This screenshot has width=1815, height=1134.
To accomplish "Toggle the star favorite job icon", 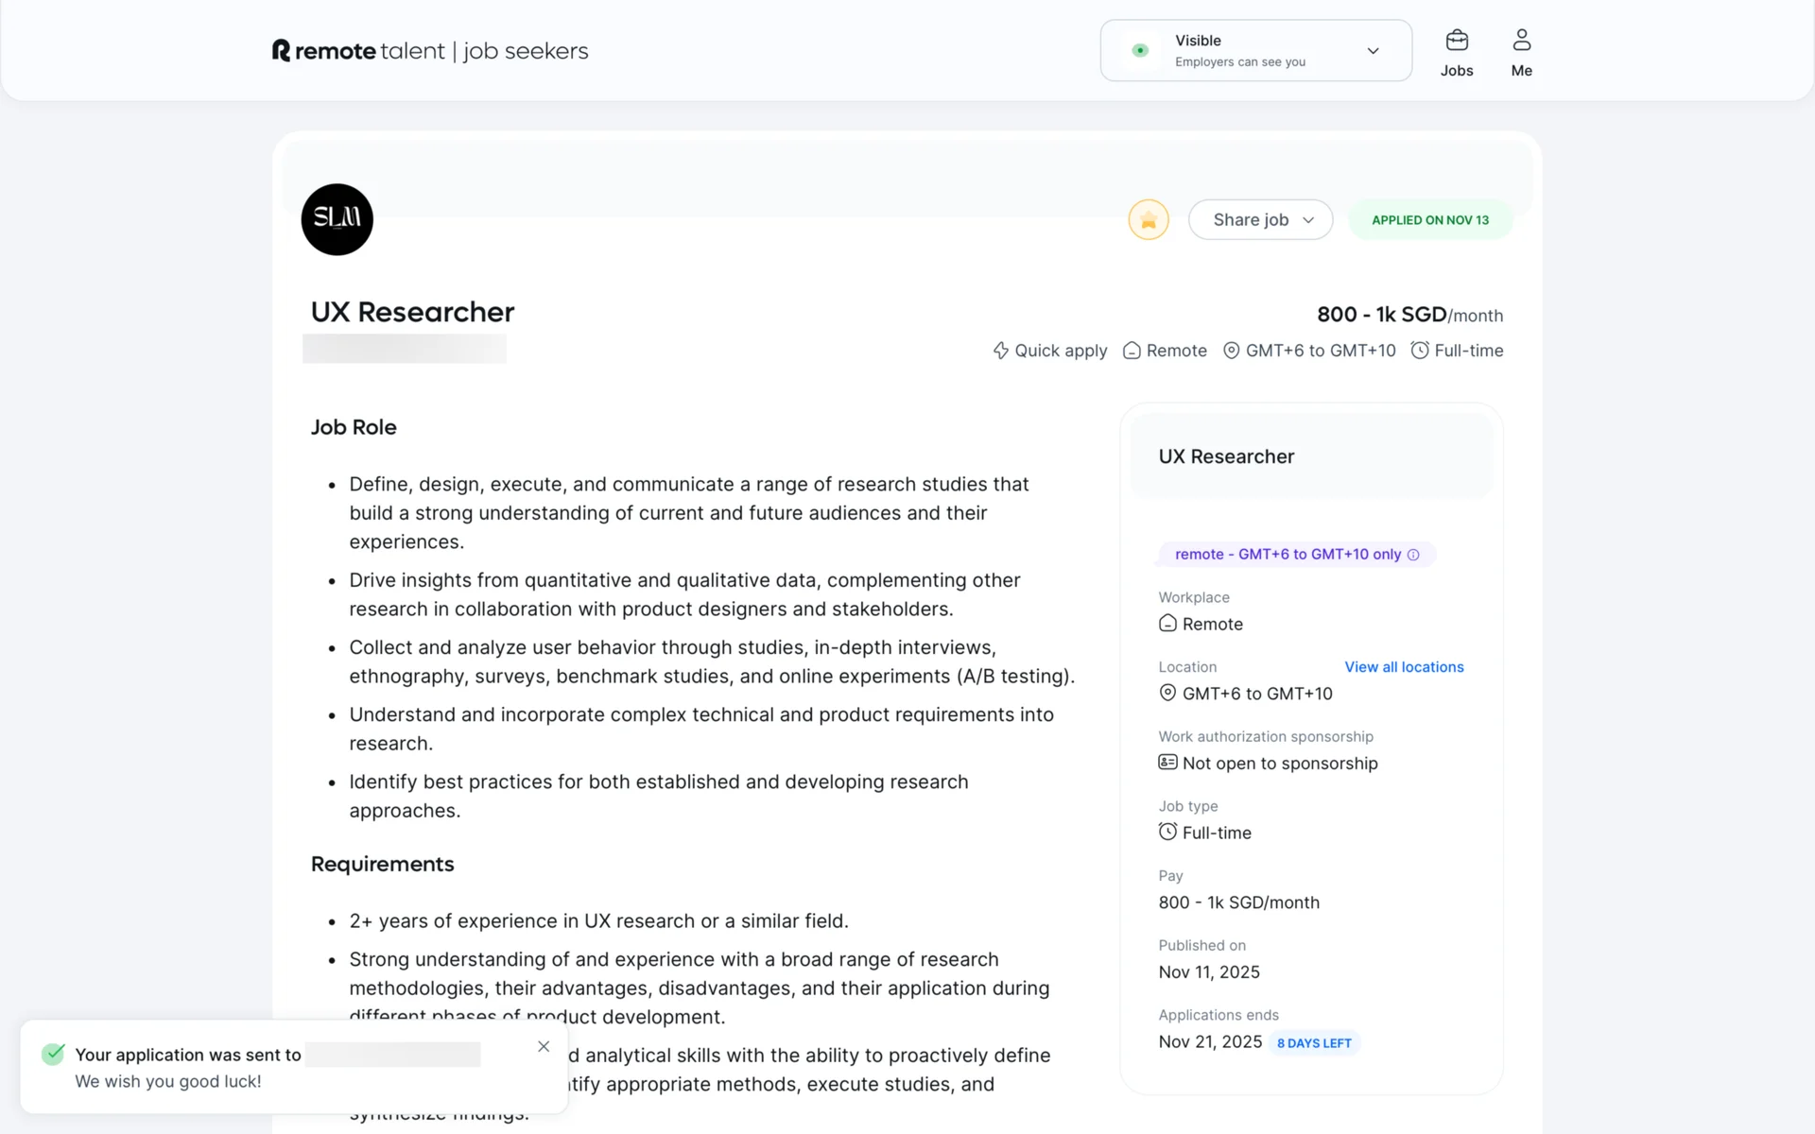I will coord(1149,220).
